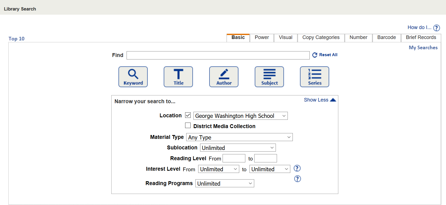The height and width of the screenshot is (205, 446).
Task: Expand the Material Type dropdown
Action: tap(239, 137)
